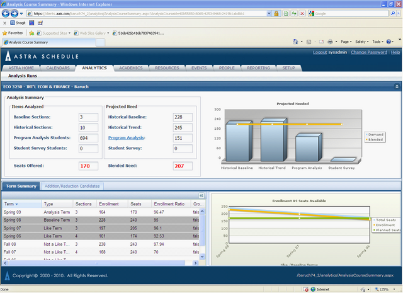The width and height of the screenshot is (403, 293).
Task: Select the Term Summary tab
Action: (x=21, y=186)
